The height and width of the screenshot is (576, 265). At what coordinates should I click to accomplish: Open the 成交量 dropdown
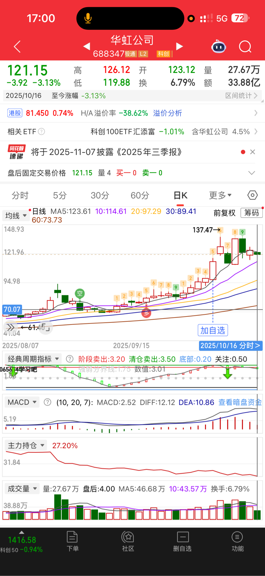pos(22,489)
